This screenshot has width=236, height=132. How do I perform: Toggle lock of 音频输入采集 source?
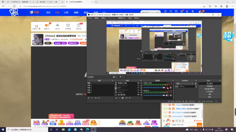coord(141,83)
